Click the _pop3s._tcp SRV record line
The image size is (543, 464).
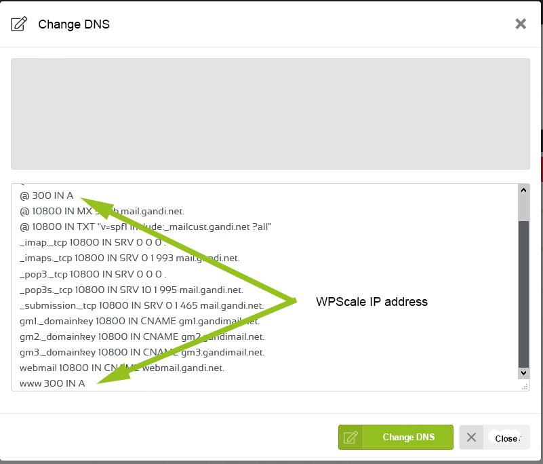pyautogui.click(x=132, y=290)
